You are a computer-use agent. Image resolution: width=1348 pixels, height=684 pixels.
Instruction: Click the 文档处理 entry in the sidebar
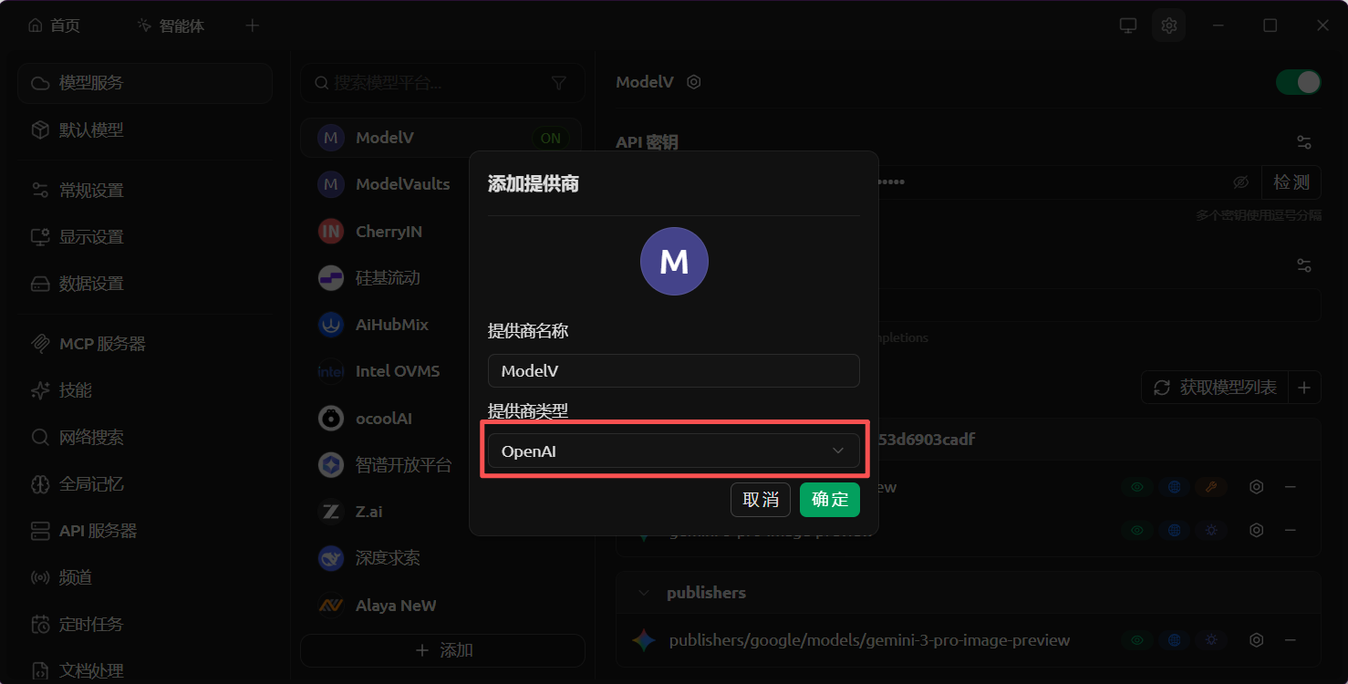pos(145,670)
